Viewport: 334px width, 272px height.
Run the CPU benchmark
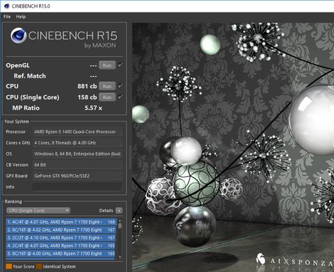(x=107, y=86)
